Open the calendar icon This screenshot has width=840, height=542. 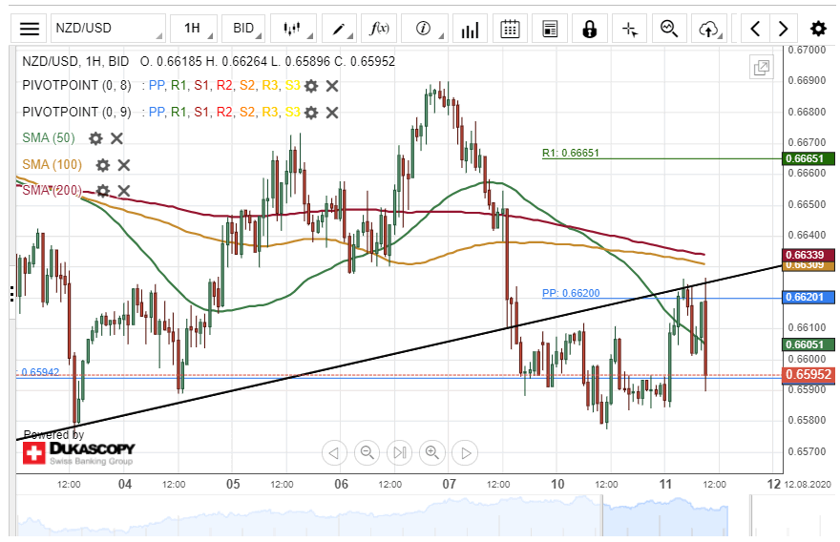click(x=510, y=29)
